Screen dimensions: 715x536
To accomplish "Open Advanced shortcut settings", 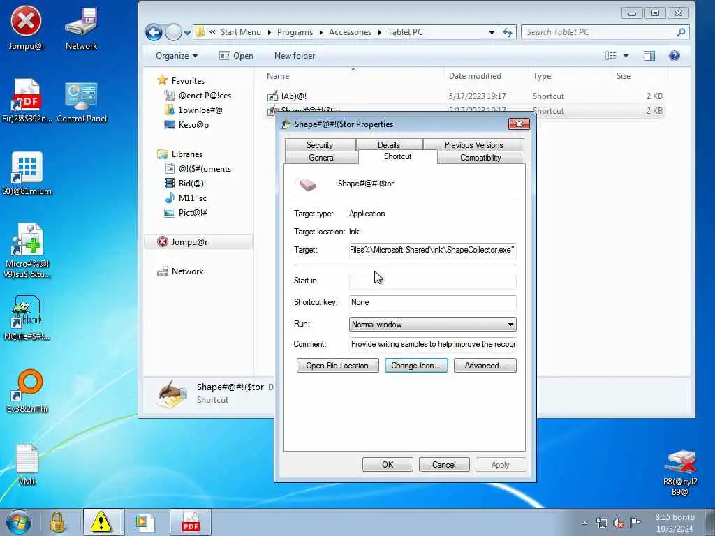I will 485,366.
